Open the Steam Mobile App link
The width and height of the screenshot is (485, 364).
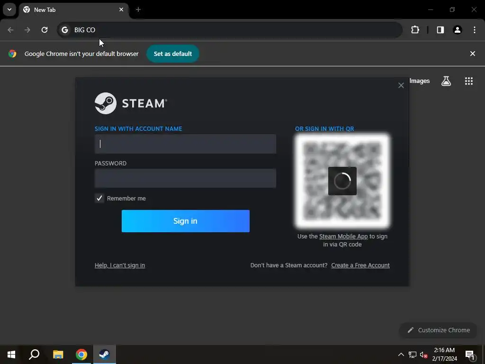pos(343,237)
